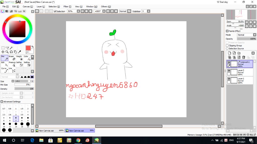
Task: Choose the Pressure linework tool
Action: [12, 64]
